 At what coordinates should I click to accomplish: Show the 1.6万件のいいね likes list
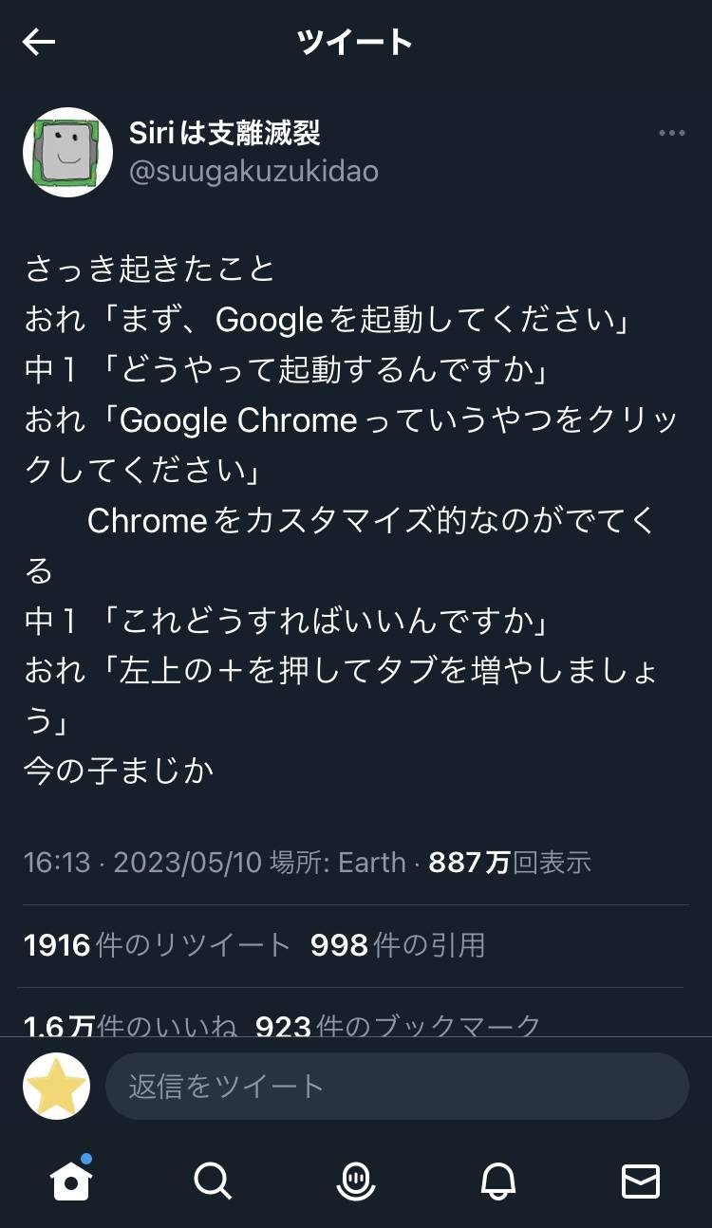[x=130, y=1025]
